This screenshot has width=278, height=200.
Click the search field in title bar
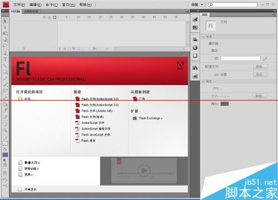coord(233,4)
